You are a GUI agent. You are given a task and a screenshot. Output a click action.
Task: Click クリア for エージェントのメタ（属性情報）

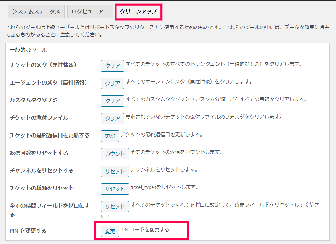tap(112, 83)
